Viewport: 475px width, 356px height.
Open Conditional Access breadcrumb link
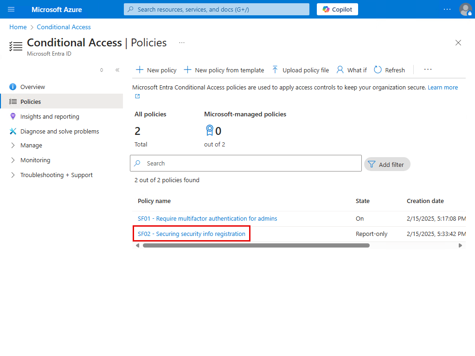[x=64, y=27]
